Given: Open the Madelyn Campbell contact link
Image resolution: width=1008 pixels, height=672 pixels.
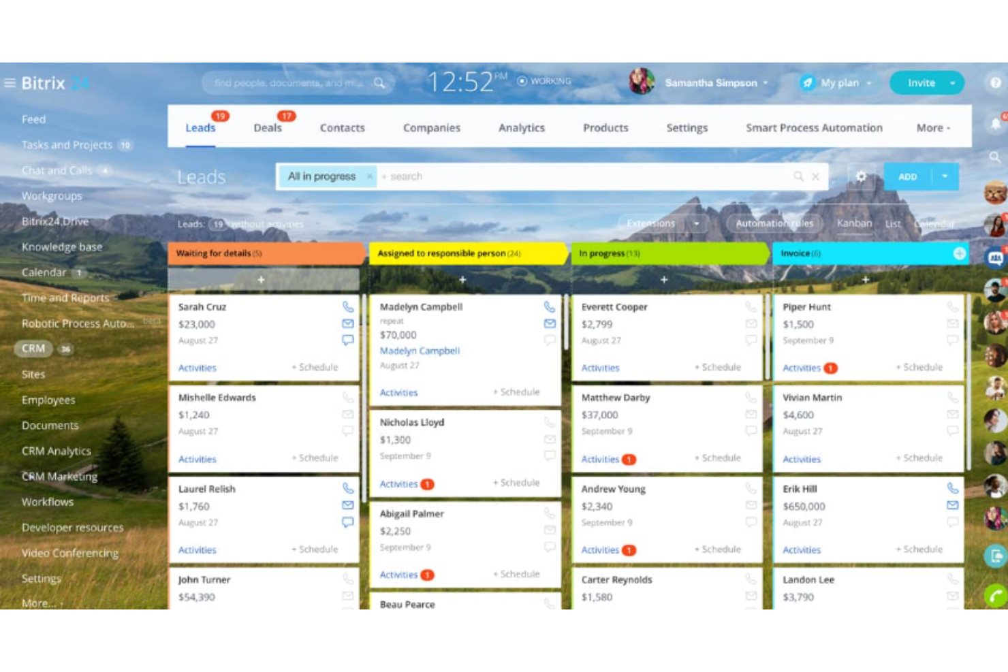Looking at the screenshot, I should point(420,351).
